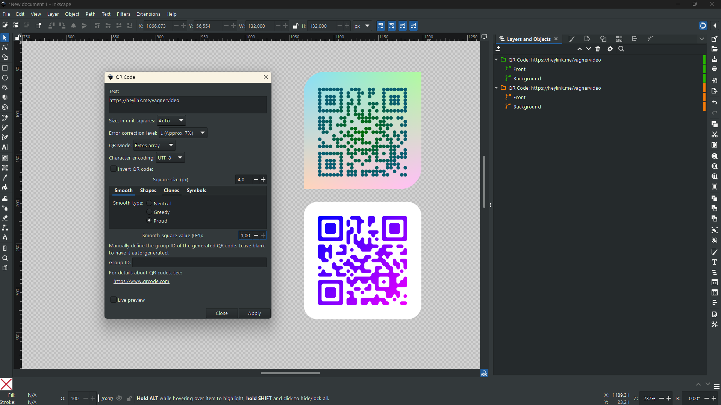Open Character encoding dropdown

(x=170, y=158)
